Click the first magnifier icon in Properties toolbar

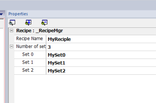(x=12, y=23)
